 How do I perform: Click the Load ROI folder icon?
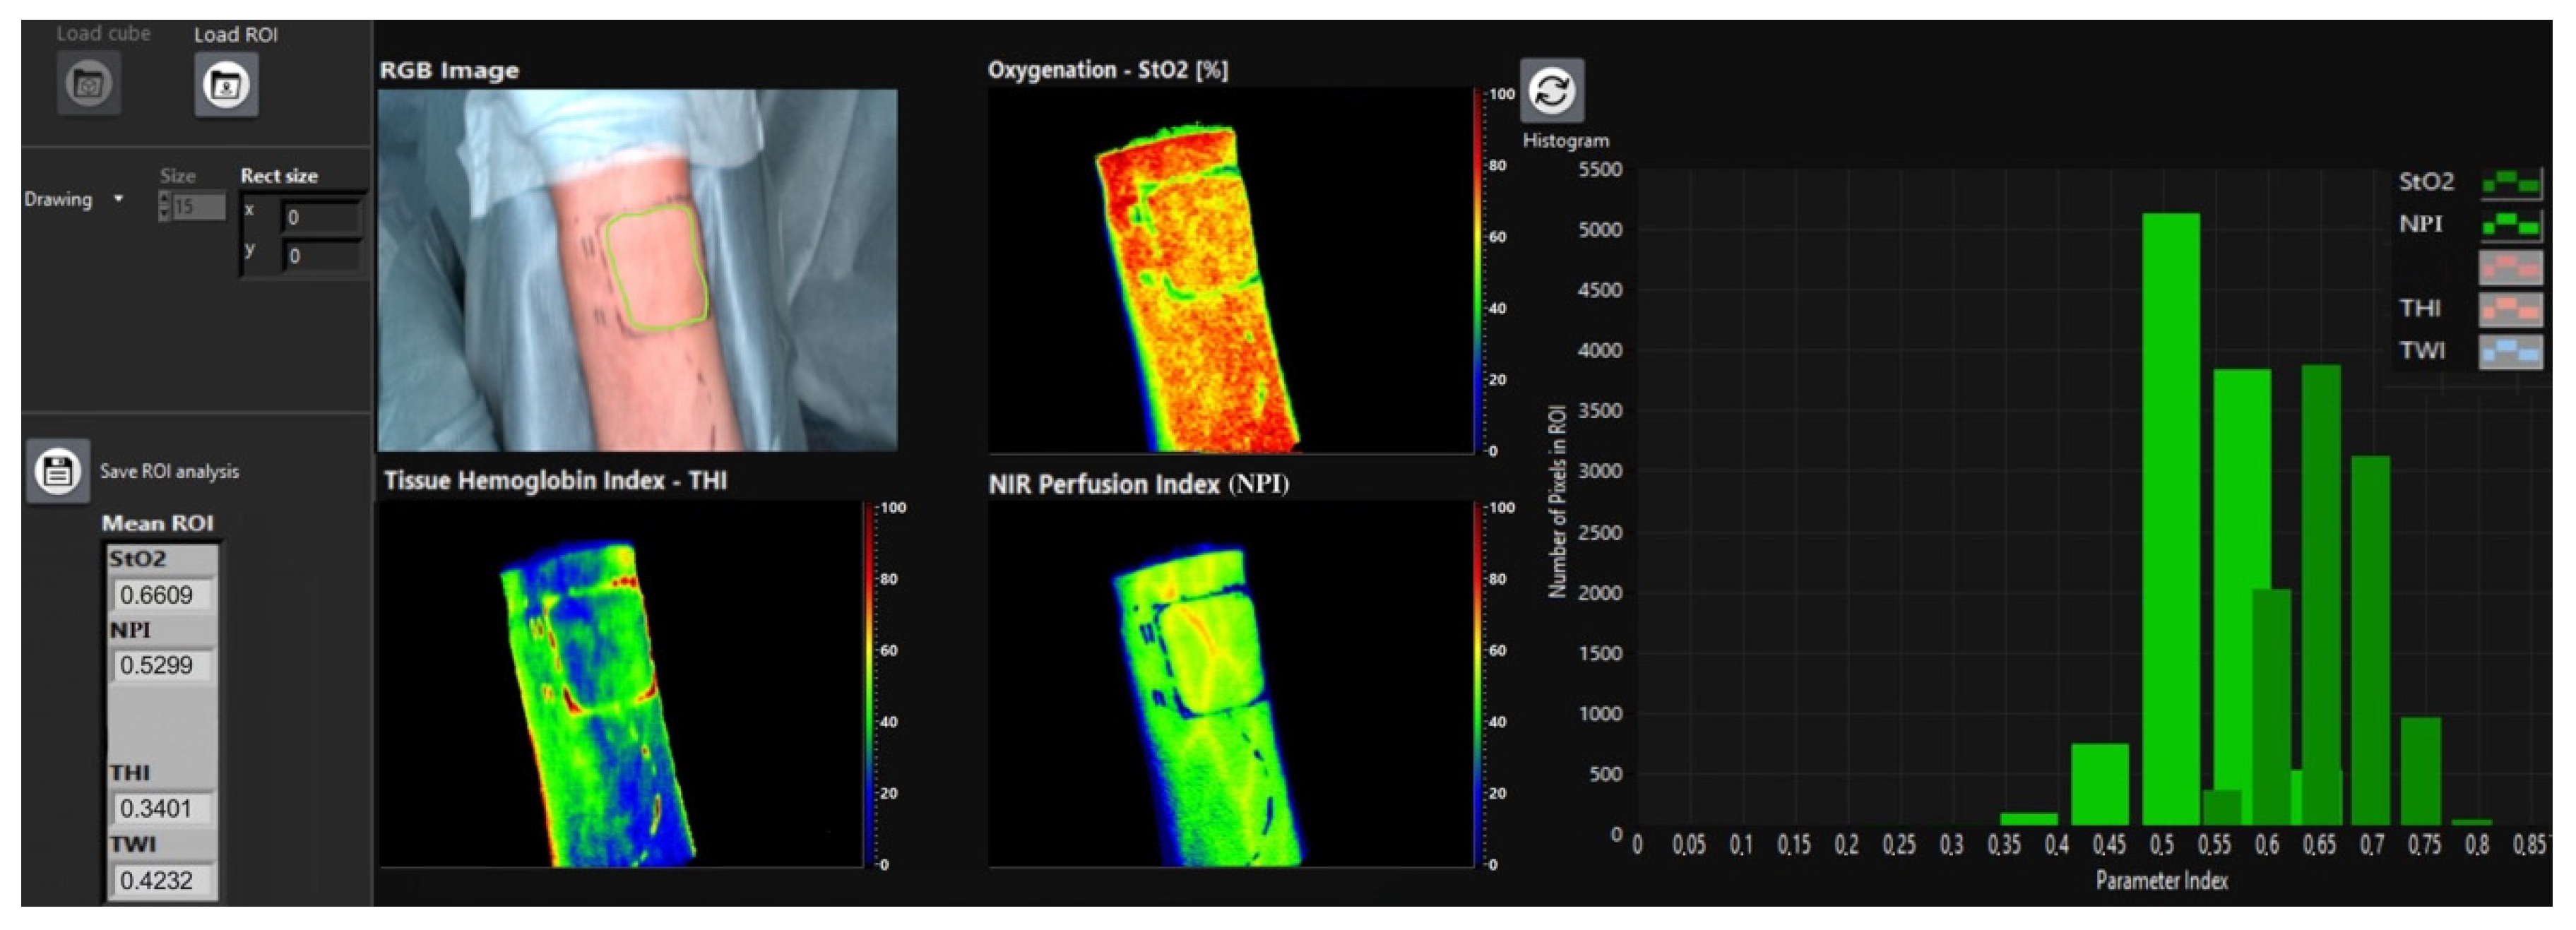(x=226, y=84)
